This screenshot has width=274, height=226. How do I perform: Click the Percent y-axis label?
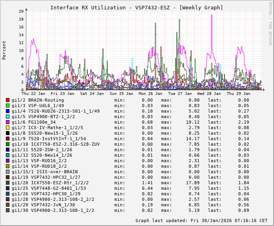[x=4, y=50]
